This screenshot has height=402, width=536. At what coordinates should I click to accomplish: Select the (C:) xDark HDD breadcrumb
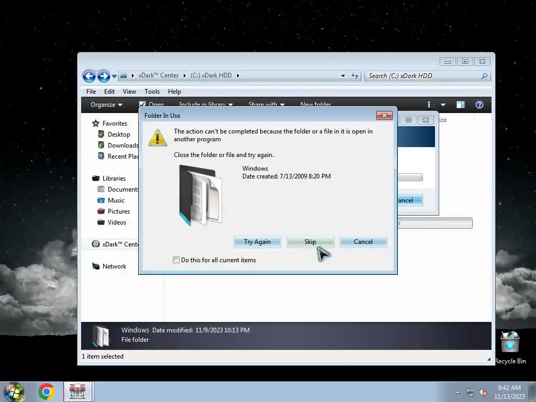click(x=211, y=75)
